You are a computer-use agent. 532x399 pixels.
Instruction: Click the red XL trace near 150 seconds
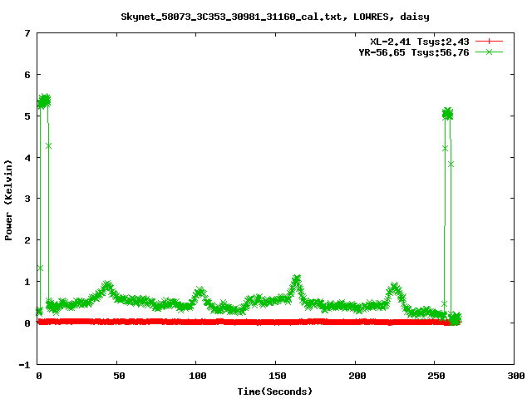(275, 322)
